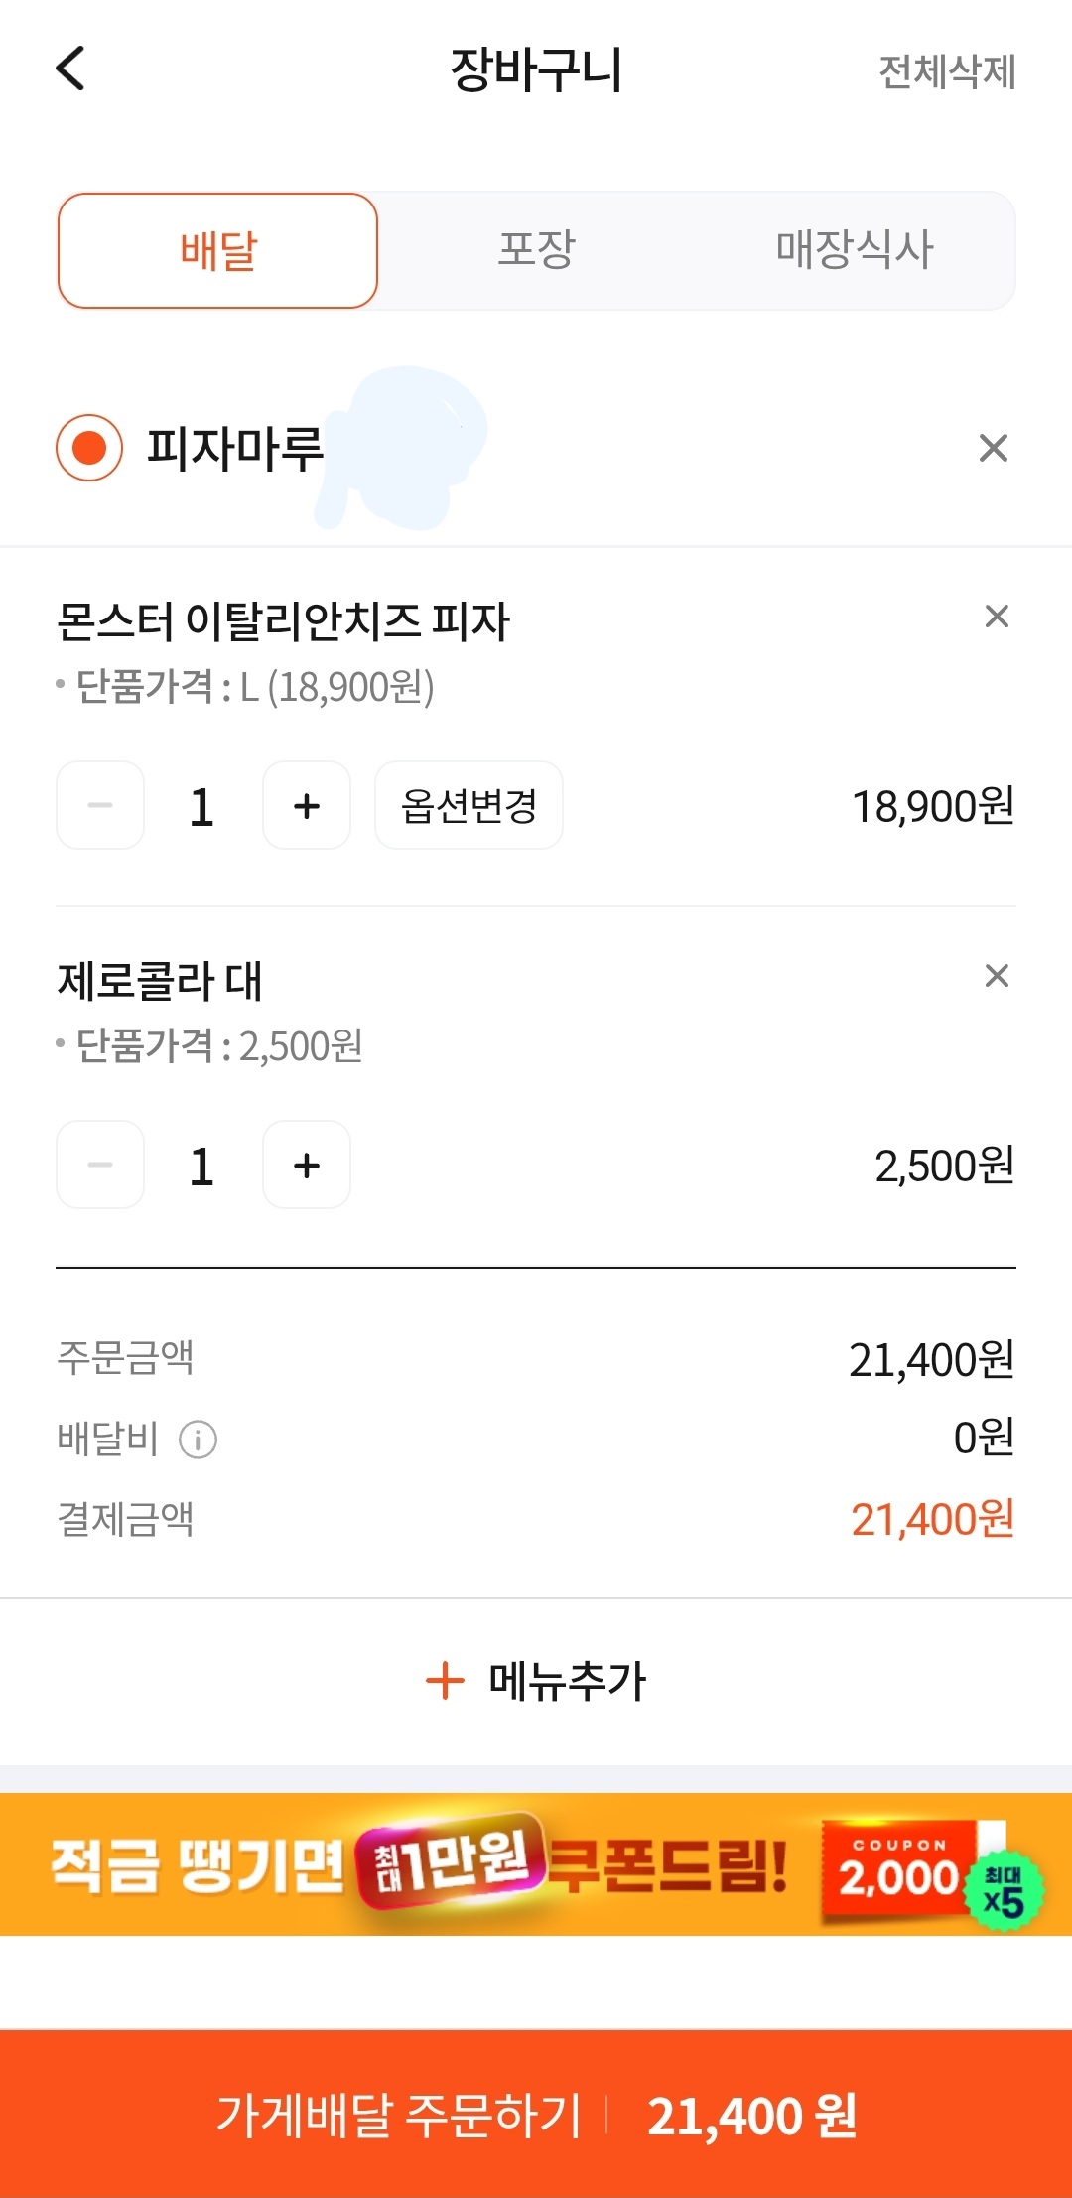Screen dimensions: 1072x2198
Task: Delete 제로콜라 대 item
Action: pos(997,976)
